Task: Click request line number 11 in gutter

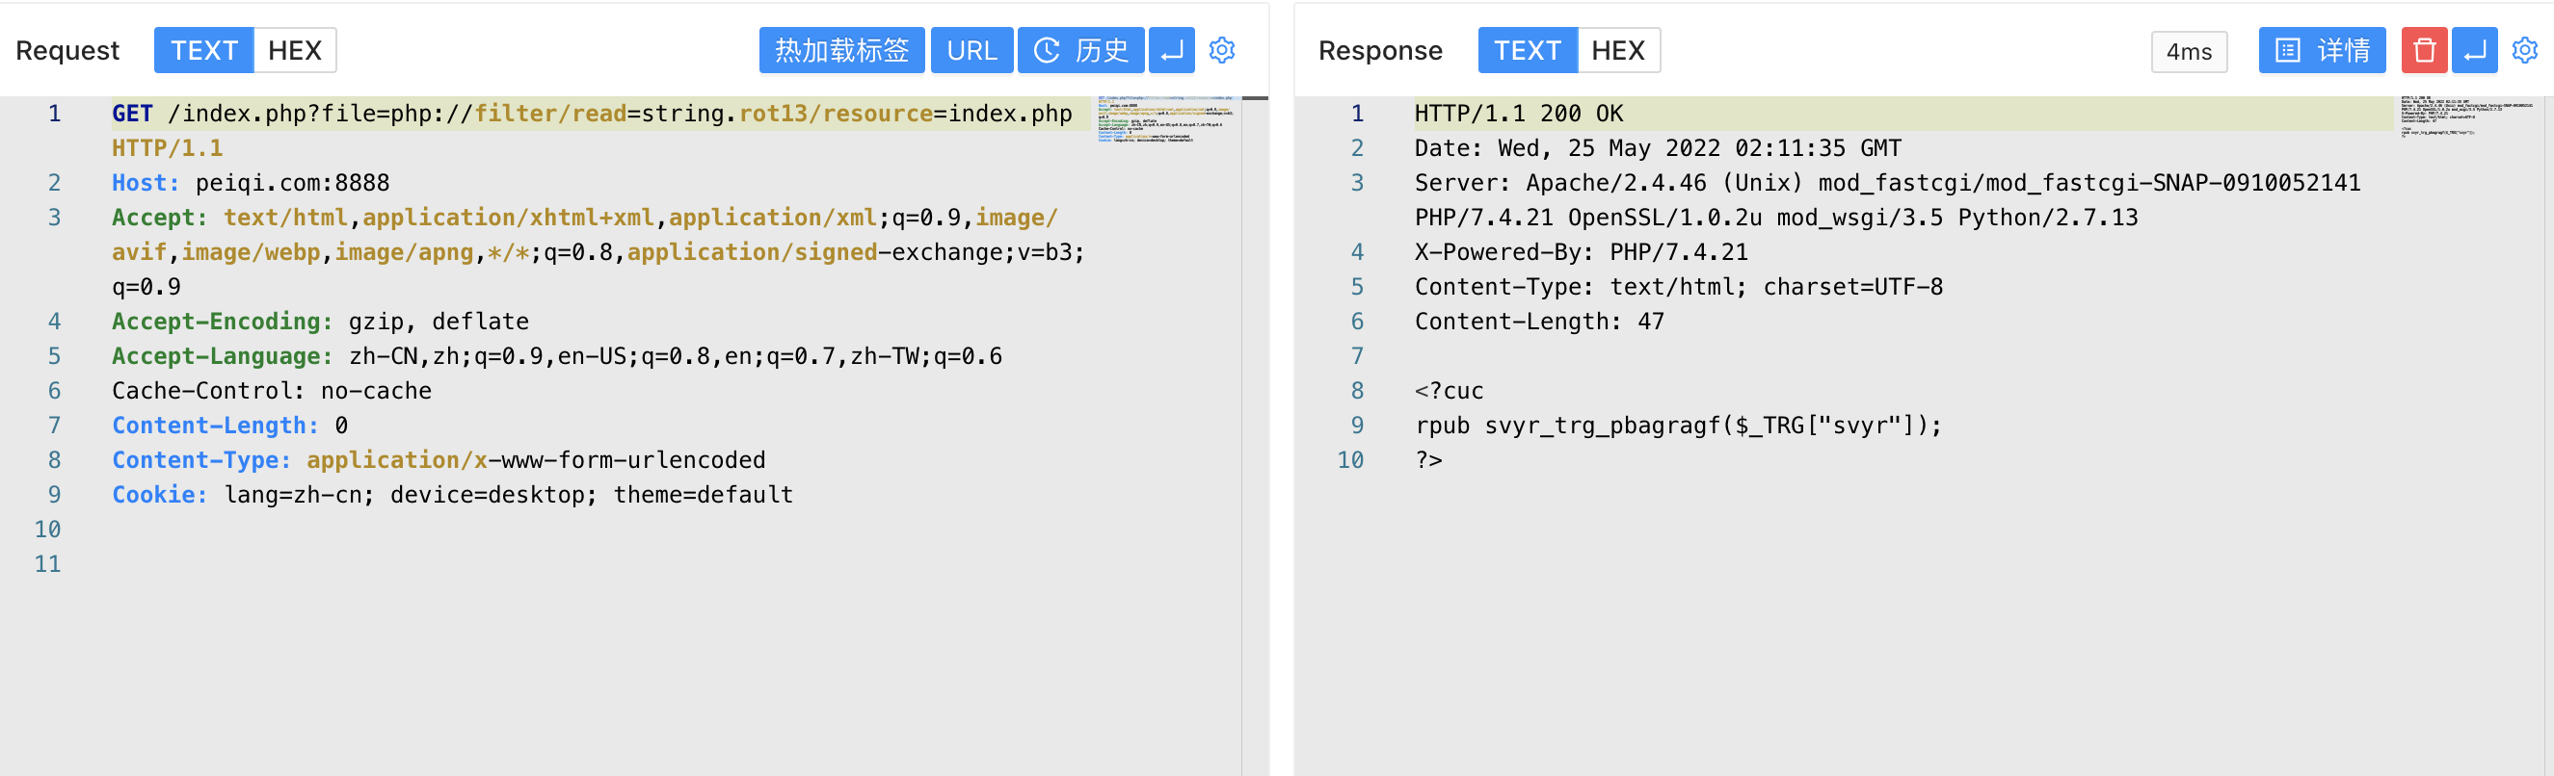Action: [47, 565]
